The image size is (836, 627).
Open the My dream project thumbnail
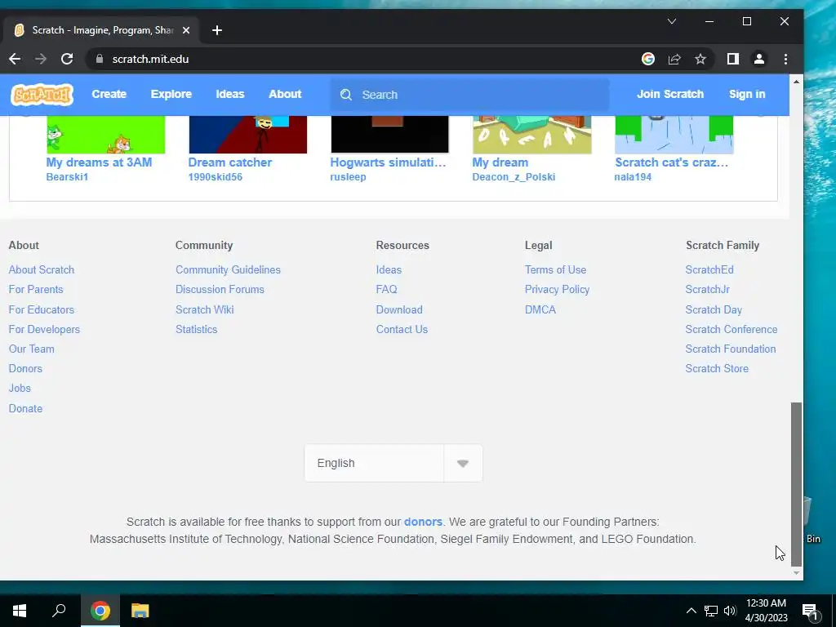point(532,135)
